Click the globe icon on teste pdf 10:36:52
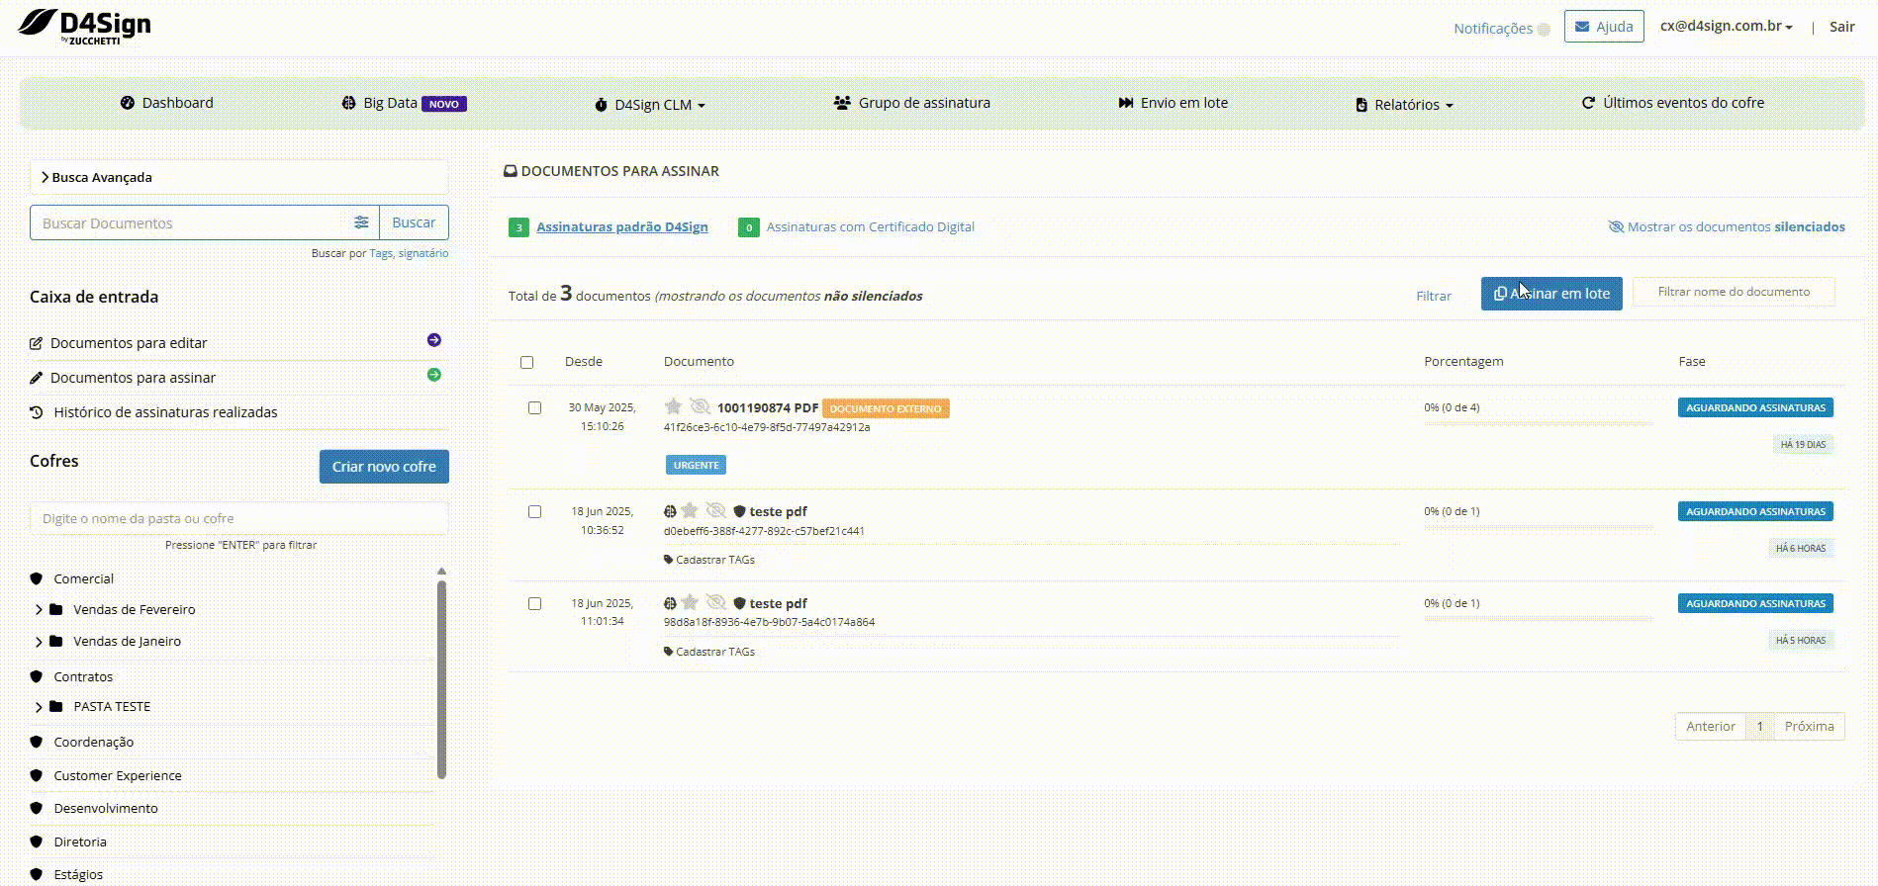 coord(670,511)
